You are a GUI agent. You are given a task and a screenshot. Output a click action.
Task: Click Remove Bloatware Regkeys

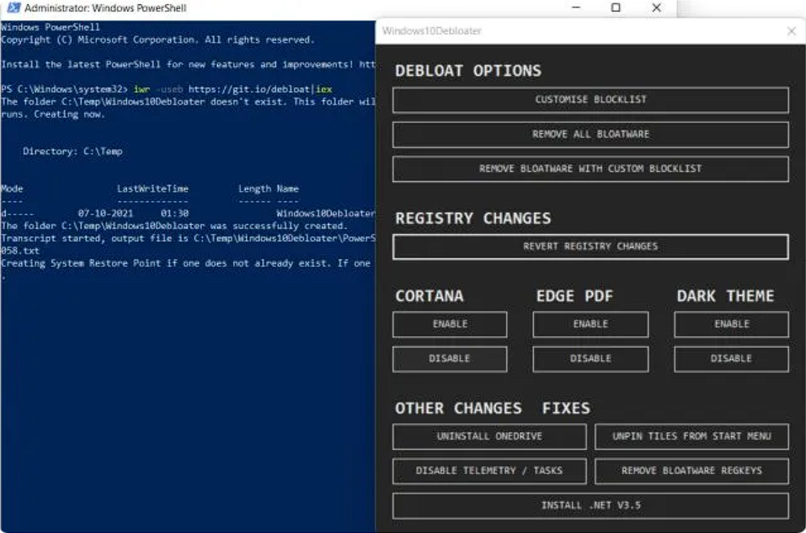point(691,471)
